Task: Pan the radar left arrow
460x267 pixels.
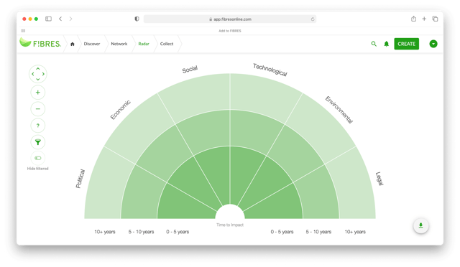Action: (x=32, y=74)
